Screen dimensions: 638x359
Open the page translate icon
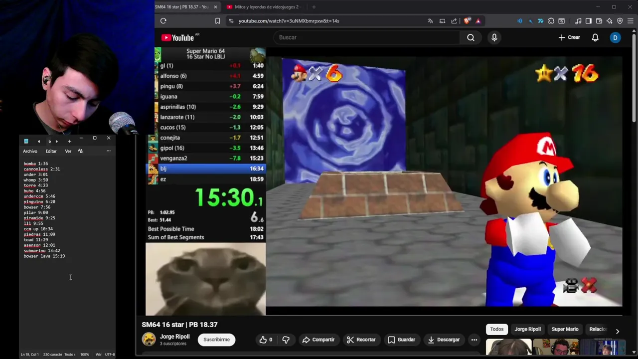click(x=430, y=21)
